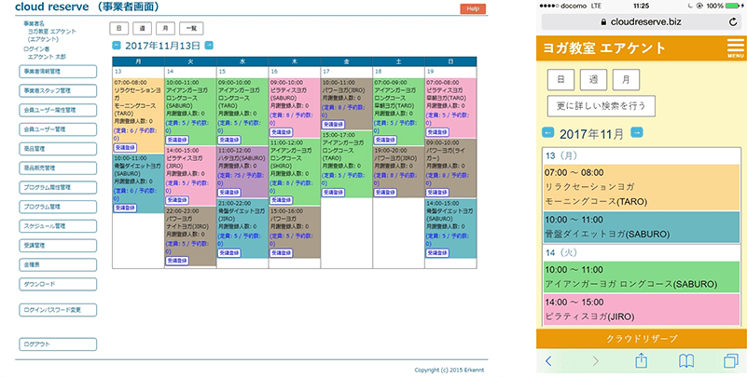
Task: Reload the page in mobile Safari
Action: [x=733, y=21]
